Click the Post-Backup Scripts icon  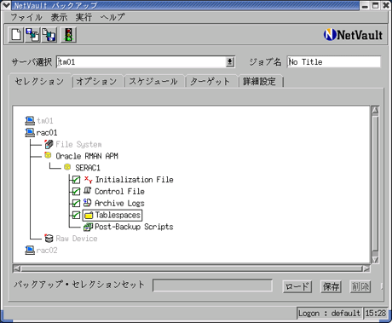[88, 227]
